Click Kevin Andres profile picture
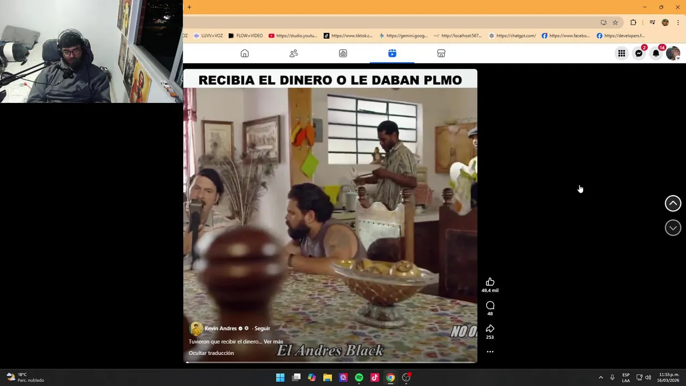 (196, 329)
